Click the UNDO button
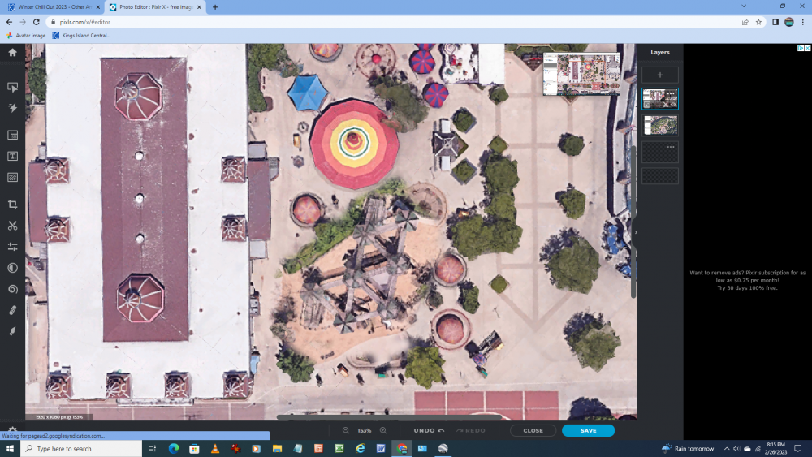The image size is (812, 457). [428, 430]
